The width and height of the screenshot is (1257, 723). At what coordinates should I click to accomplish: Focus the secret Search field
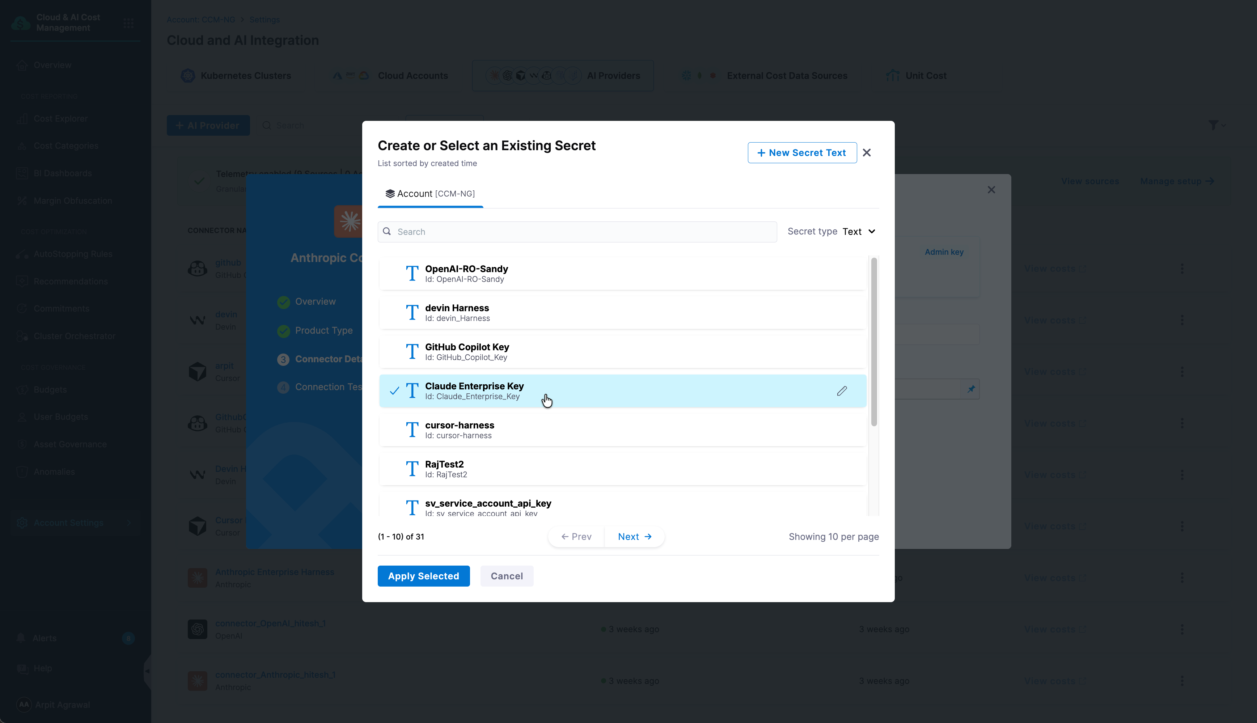(577, 232)
